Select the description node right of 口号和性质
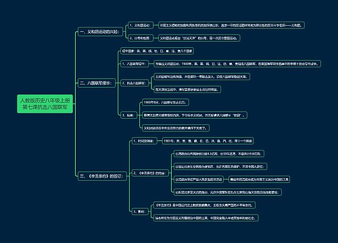Screen dimensions: 338x243 [x=199, y=38]
